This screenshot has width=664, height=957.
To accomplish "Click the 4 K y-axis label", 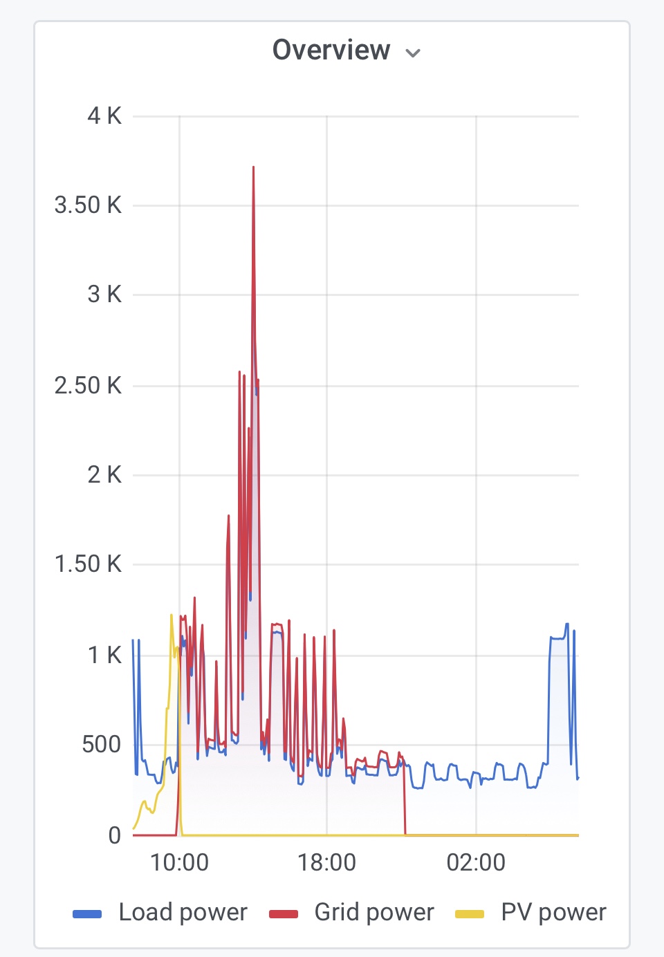I will pyautogui.click(x=104, y=115).
